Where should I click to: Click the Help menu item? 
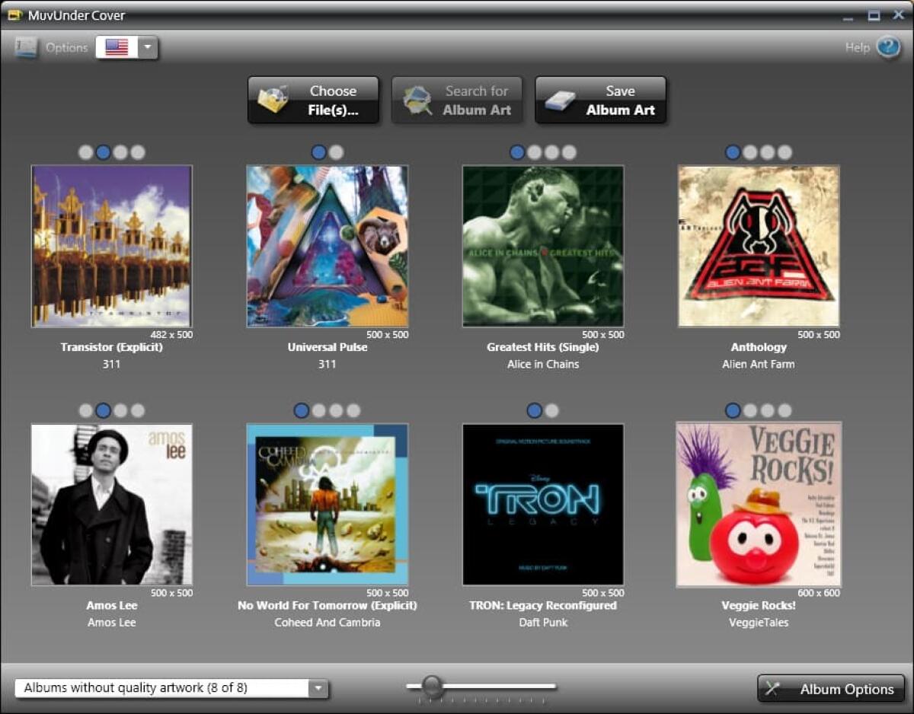860,46
